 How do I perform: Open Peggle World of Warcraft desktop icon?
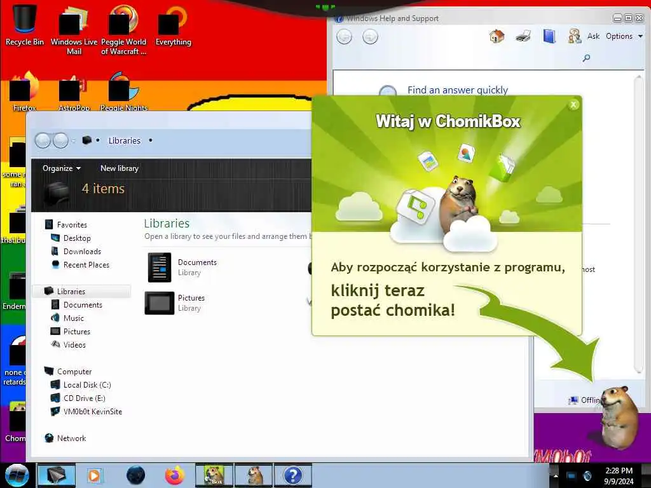click(x=123, y=30)
